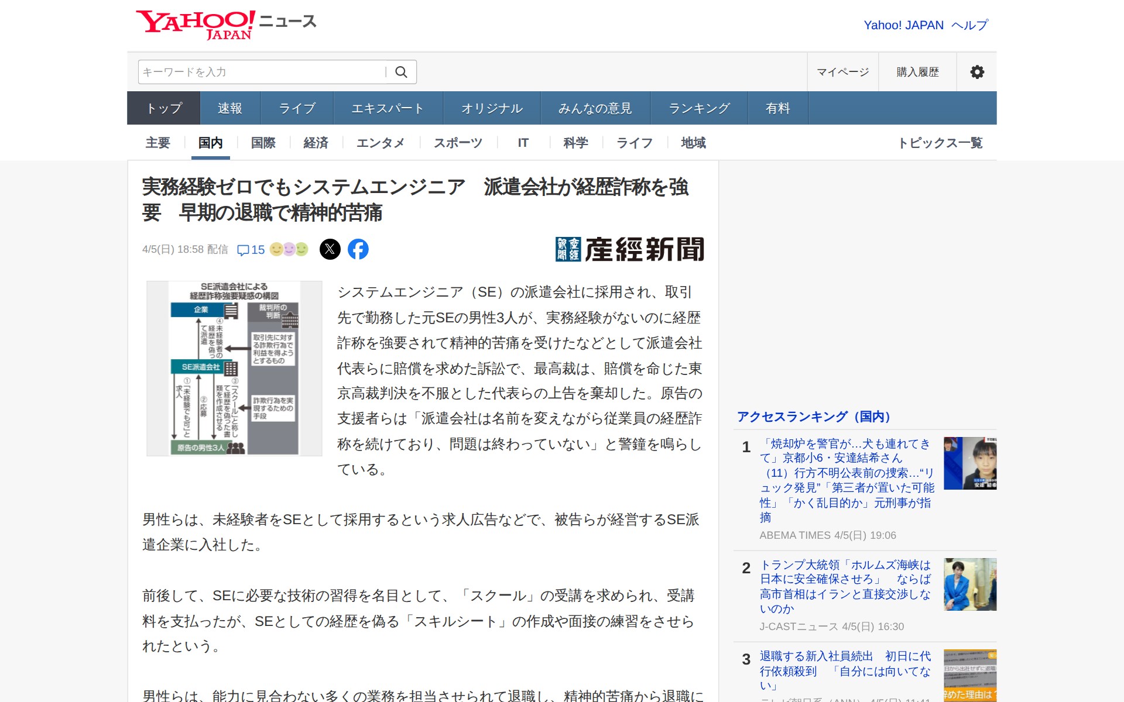The height and width of the screenshot is (702, 1124).
Task: Open ranking article about Trump and Hormuz
Action: (x=845, y=586)
